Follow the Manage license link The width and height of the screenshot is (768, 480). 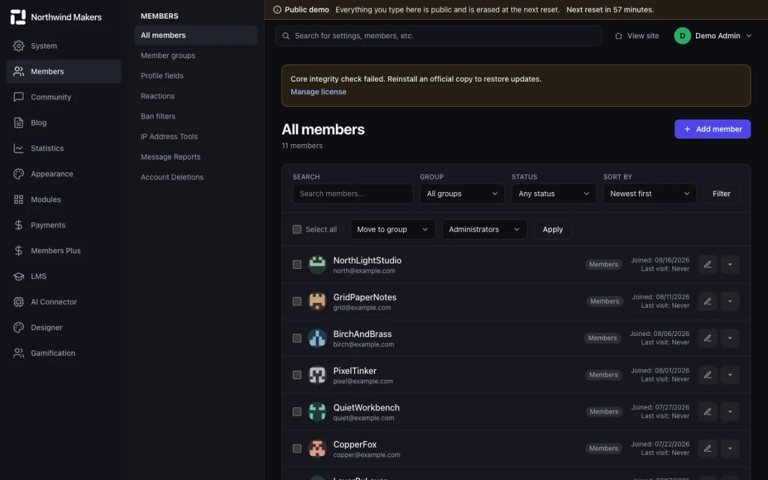318,92
